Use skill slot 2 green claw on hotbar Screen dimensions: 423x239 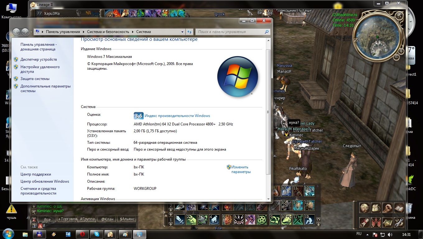[191, 220]
